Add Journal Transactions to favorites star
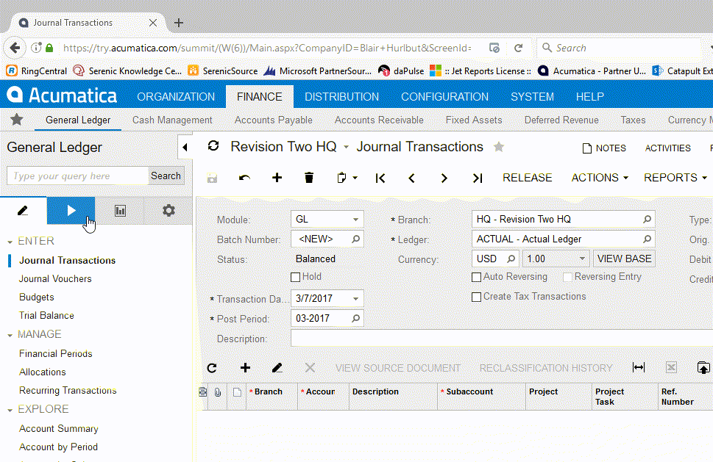 [x=499, y=147]
